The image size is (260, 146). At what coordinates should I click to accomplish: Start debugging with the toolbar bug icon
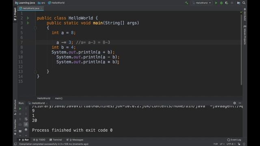[221, 3]
